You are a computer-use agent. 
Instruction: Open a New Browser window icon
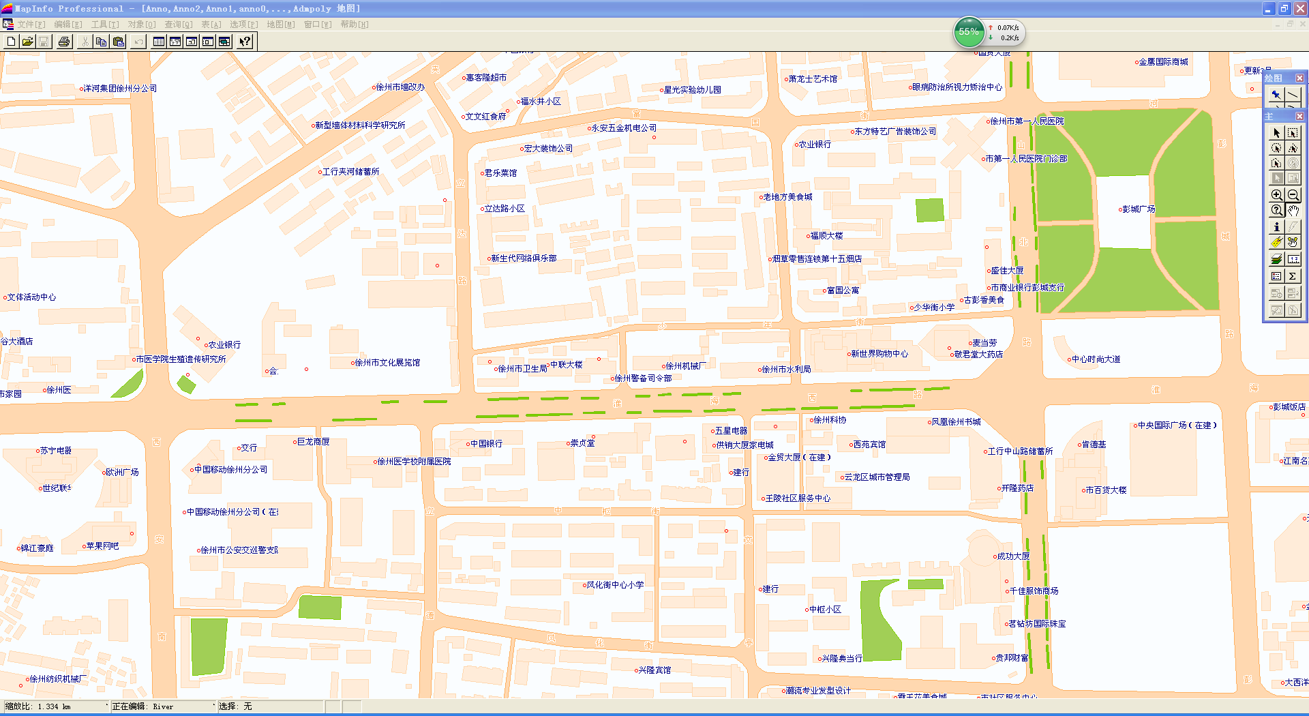159,42
